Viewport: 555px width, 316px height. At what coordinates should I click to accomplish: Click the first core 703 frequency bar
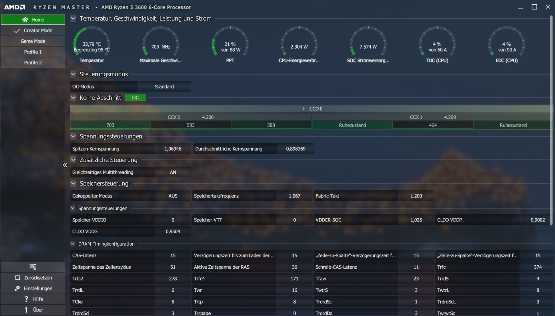coord(110,125)
